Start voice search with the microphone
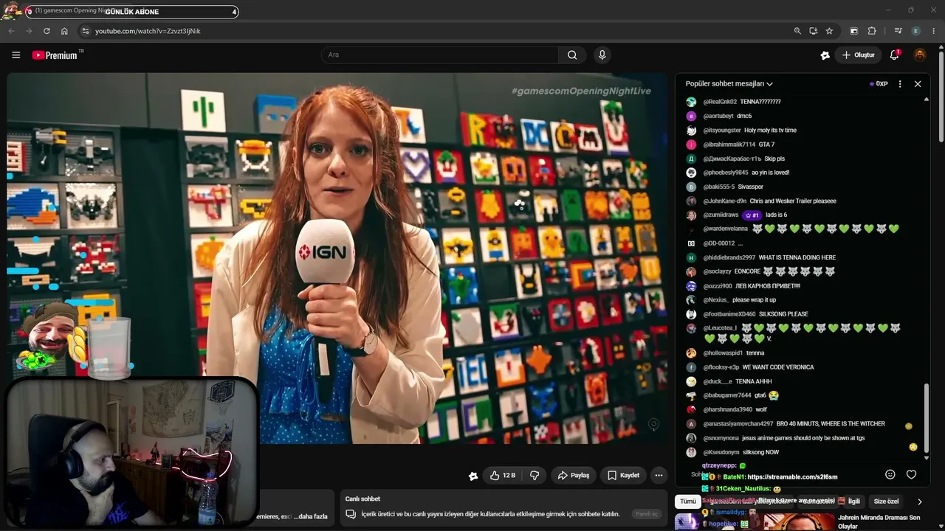This screenshot has height=531, width=945. (602, 55)
